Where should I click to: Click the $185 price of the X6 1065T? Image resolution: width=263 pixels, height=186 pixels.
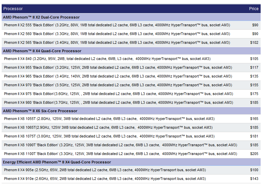254,127
